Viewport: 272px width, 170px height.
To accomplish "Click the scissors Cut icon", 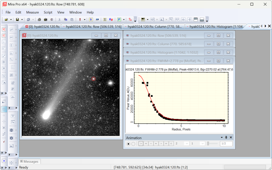I will (x=59, y=19).
